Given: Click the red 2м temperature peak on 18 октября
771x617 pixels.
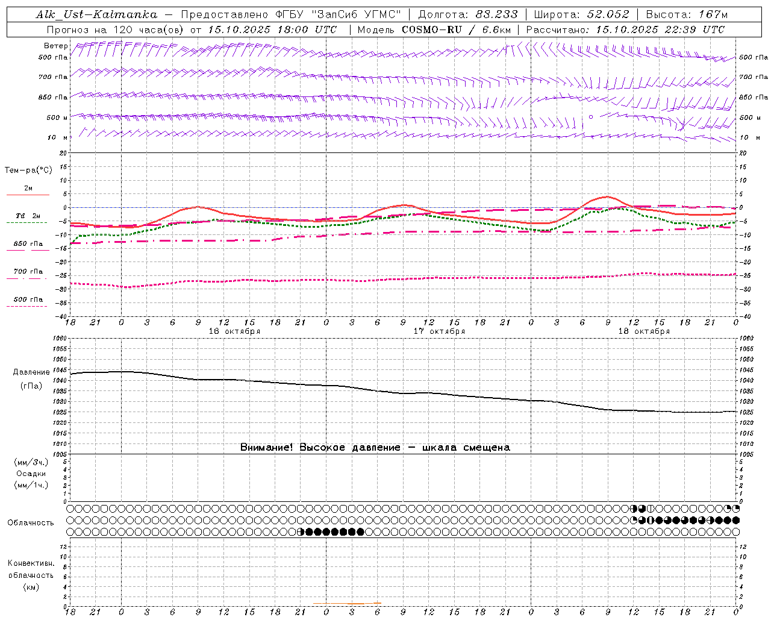Looking at the screenshot, I should (x=607, y=197).
